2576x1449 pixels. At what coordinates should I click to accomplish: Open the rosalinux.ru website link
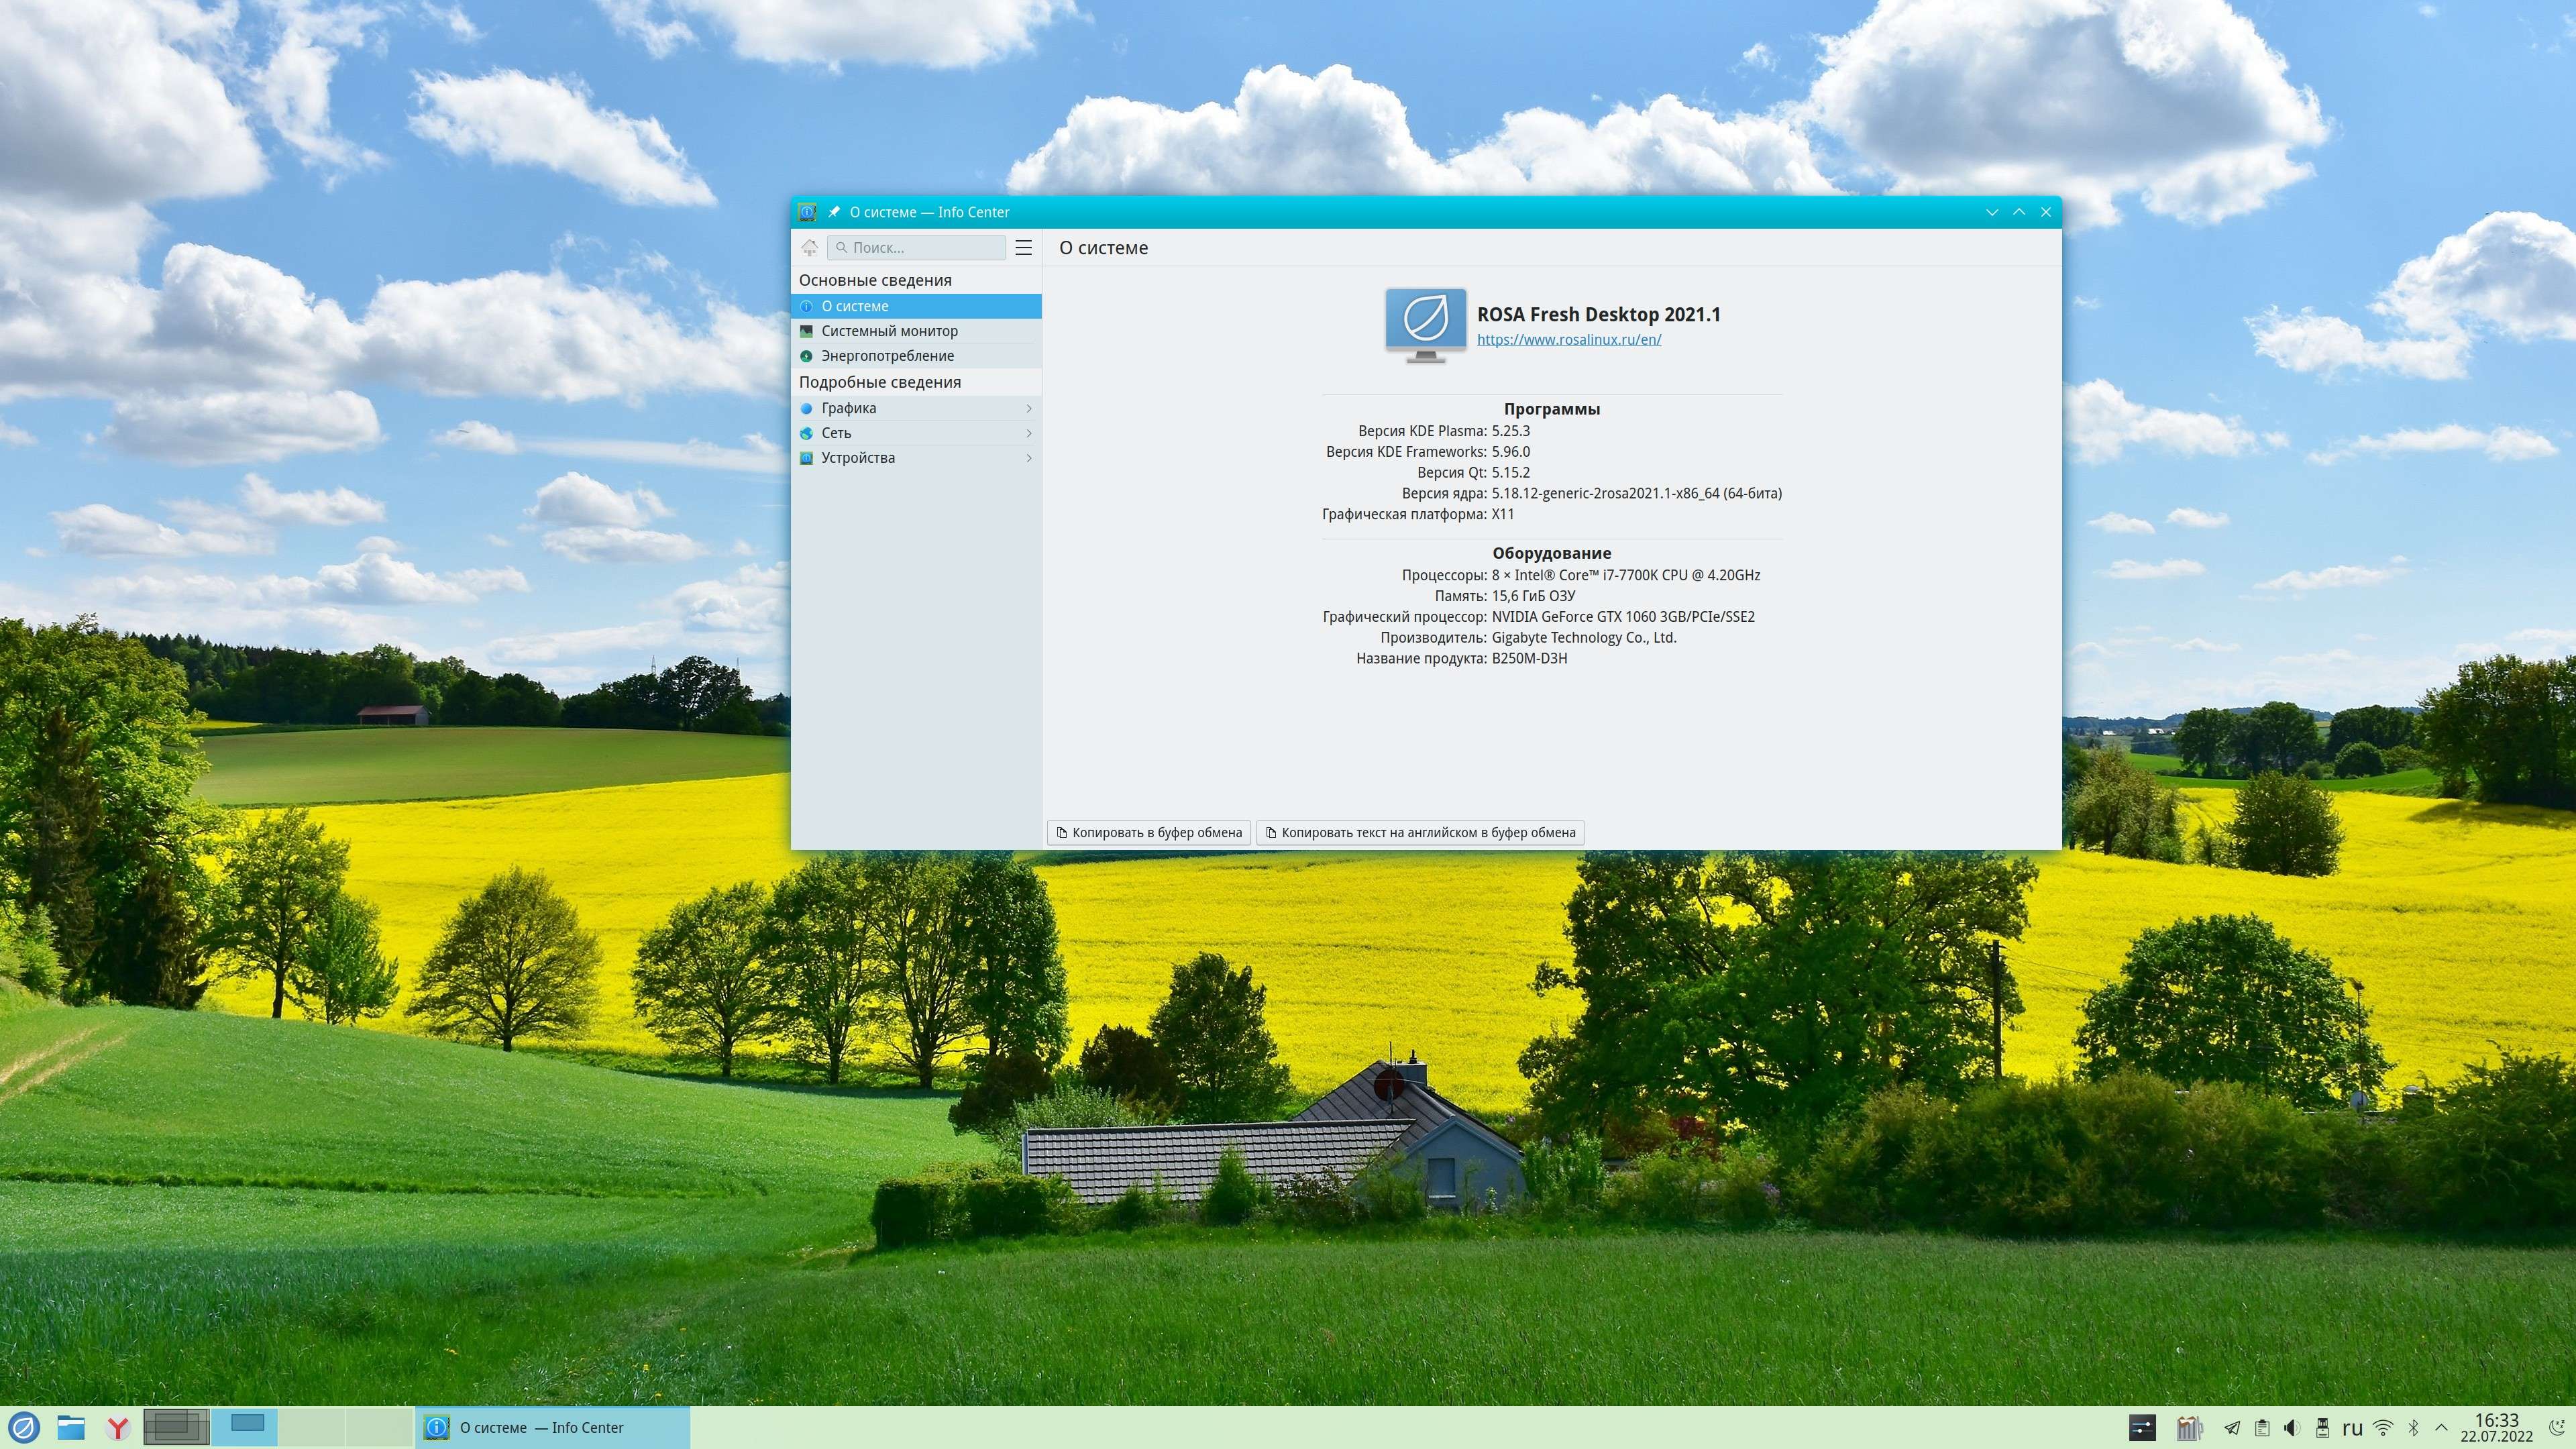1568,340
